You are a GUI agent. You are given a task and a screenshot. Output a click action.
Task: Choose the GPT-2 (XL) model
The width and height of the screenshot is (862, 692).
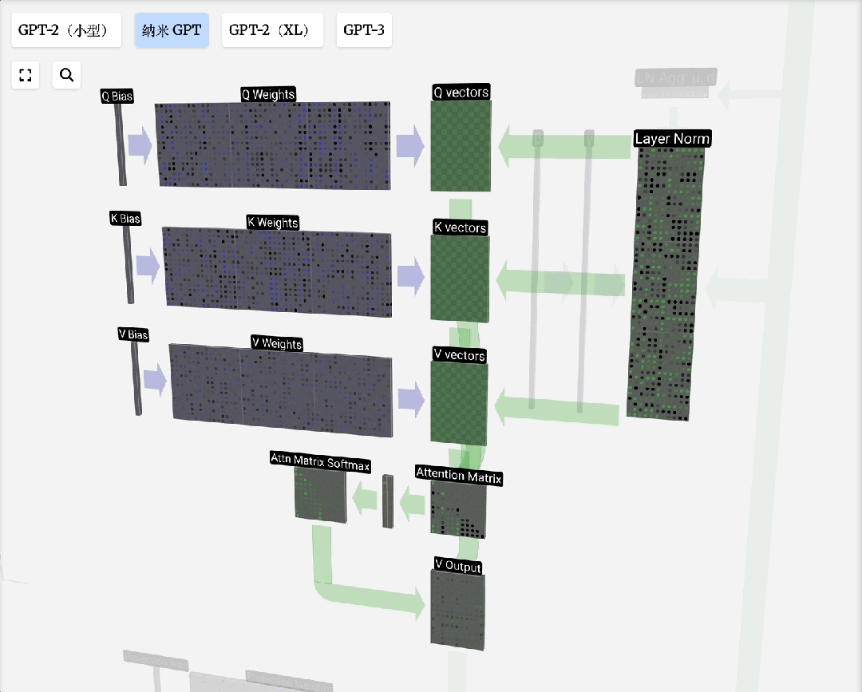[272, 30]
